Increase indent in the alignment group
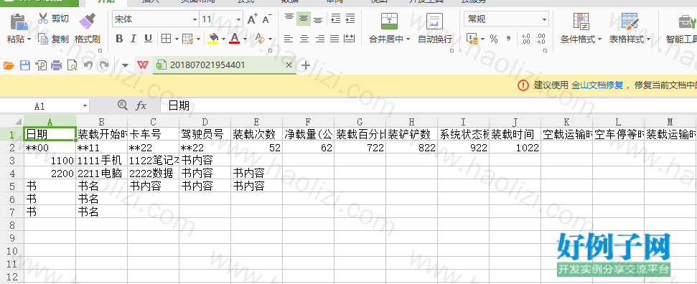Viewport: 697px width, 284px height. tap(350, 18)
